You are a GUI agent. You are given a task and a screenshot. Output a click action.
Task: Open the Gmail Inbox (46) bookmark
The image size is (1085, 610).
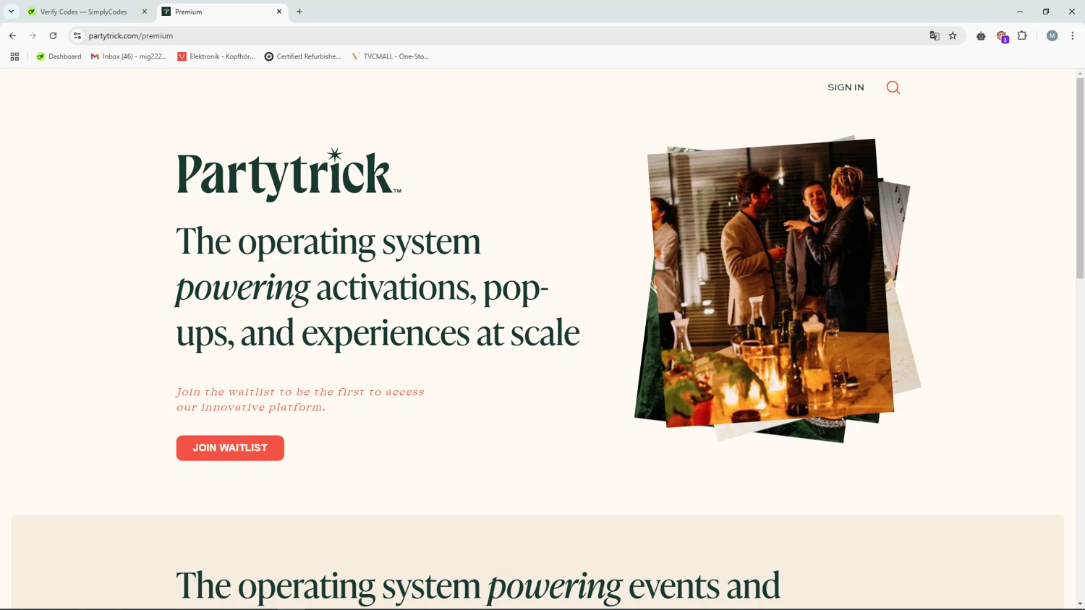coord(129,56)
